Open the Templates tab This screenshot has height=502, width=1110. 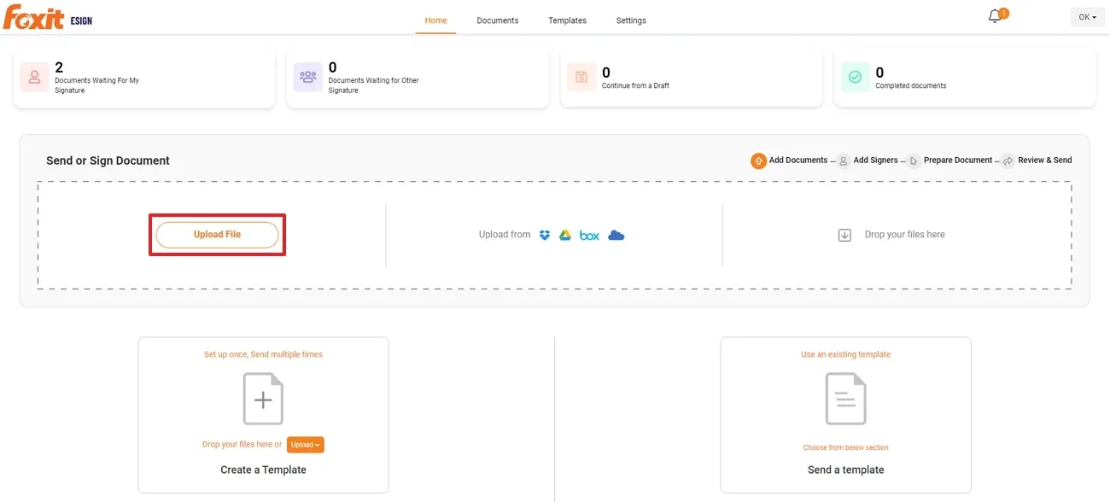[x=567, y=20]
